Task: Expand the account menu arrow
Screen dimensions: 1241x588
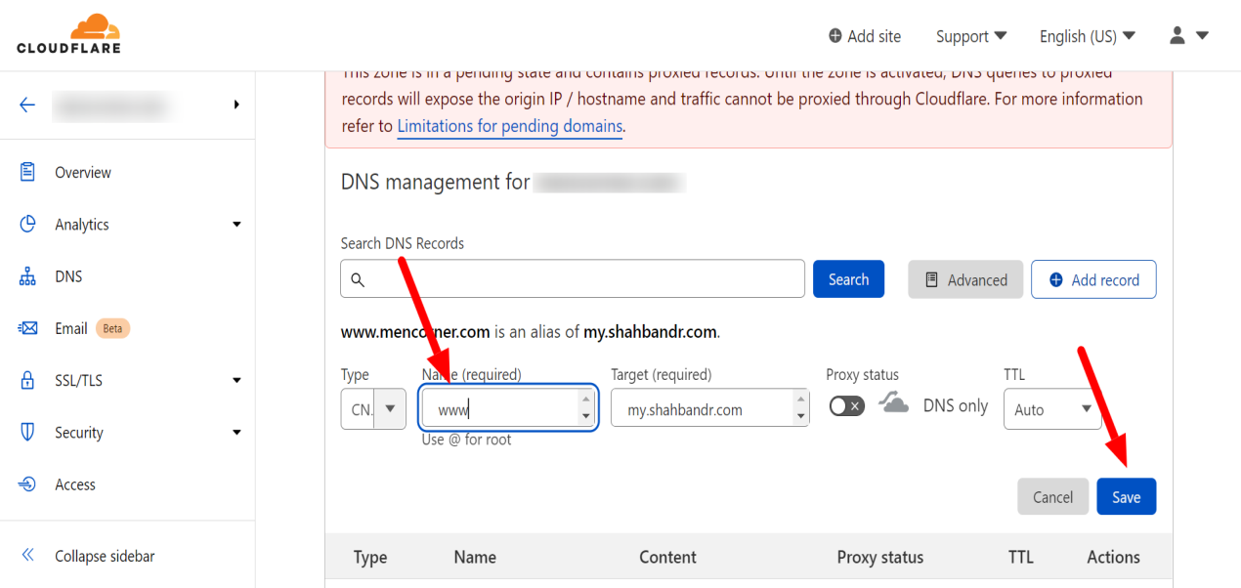Action: (x=1202, y=36)
